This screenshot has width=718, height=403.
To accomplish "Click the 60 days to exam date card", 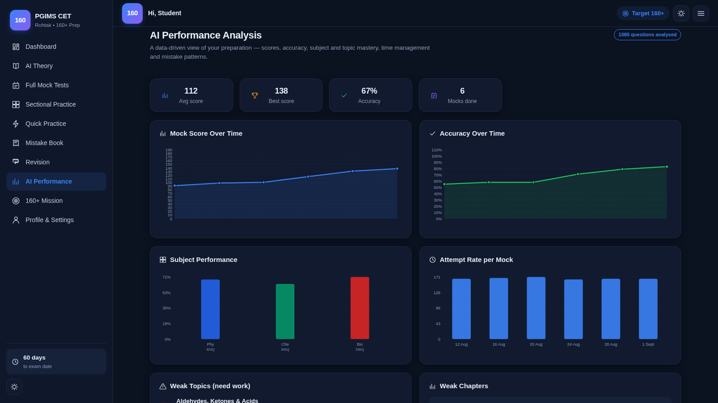I will coord(56,362).
